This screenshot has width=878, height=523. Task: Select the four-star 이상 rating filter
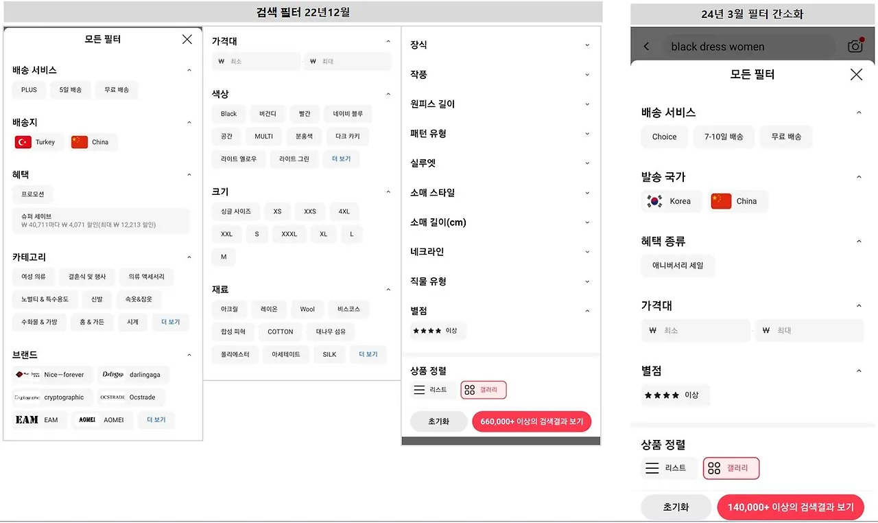click(438, 330)
